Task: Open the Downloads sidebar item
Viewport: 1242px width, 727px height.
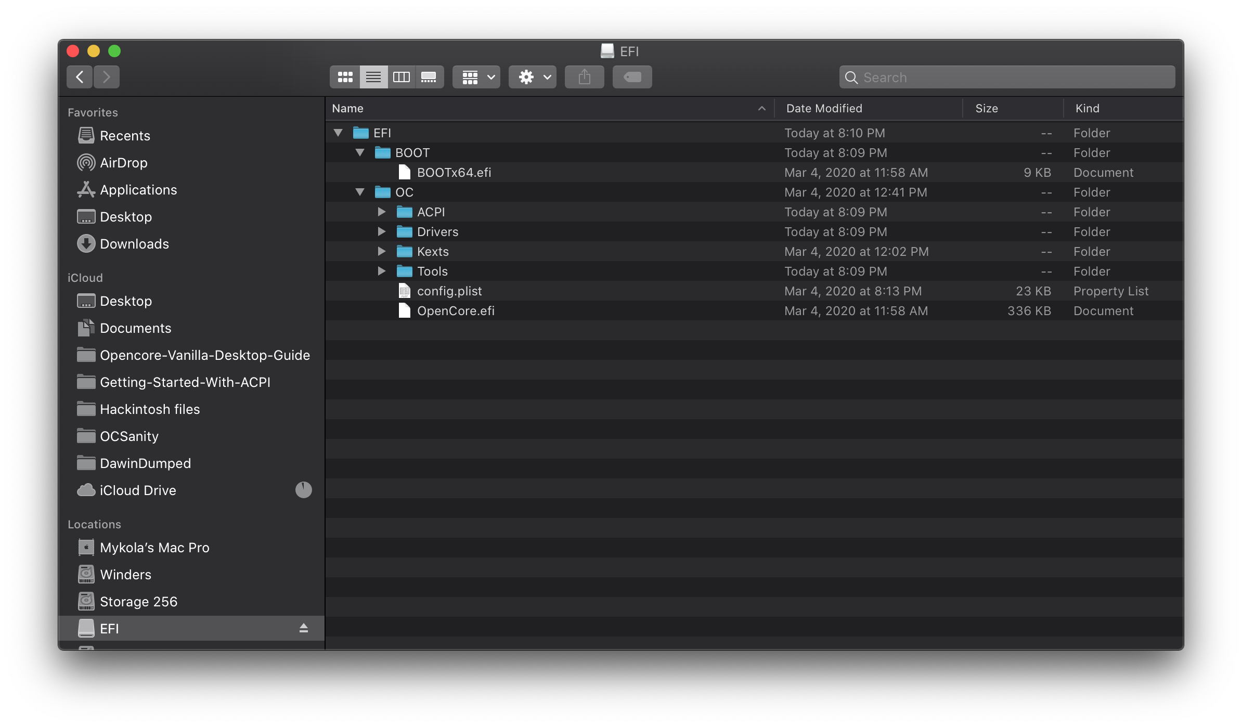Action: coord(134,243)
